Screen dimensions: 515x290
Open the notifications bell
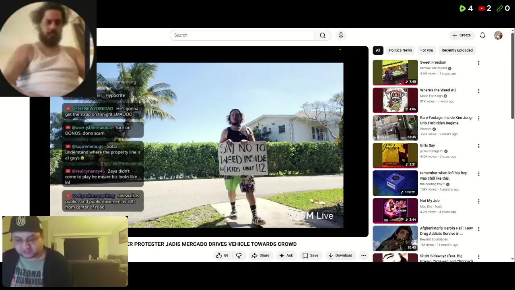482,35
